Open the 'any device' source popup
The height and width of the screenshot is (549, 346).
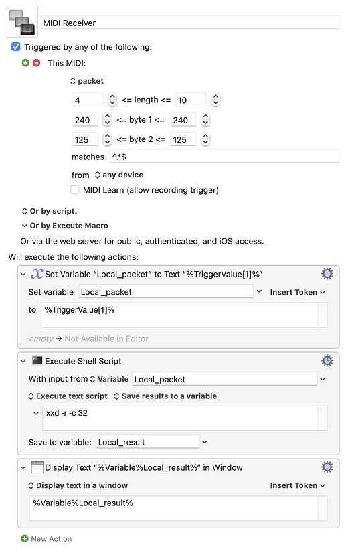point(119,175)
